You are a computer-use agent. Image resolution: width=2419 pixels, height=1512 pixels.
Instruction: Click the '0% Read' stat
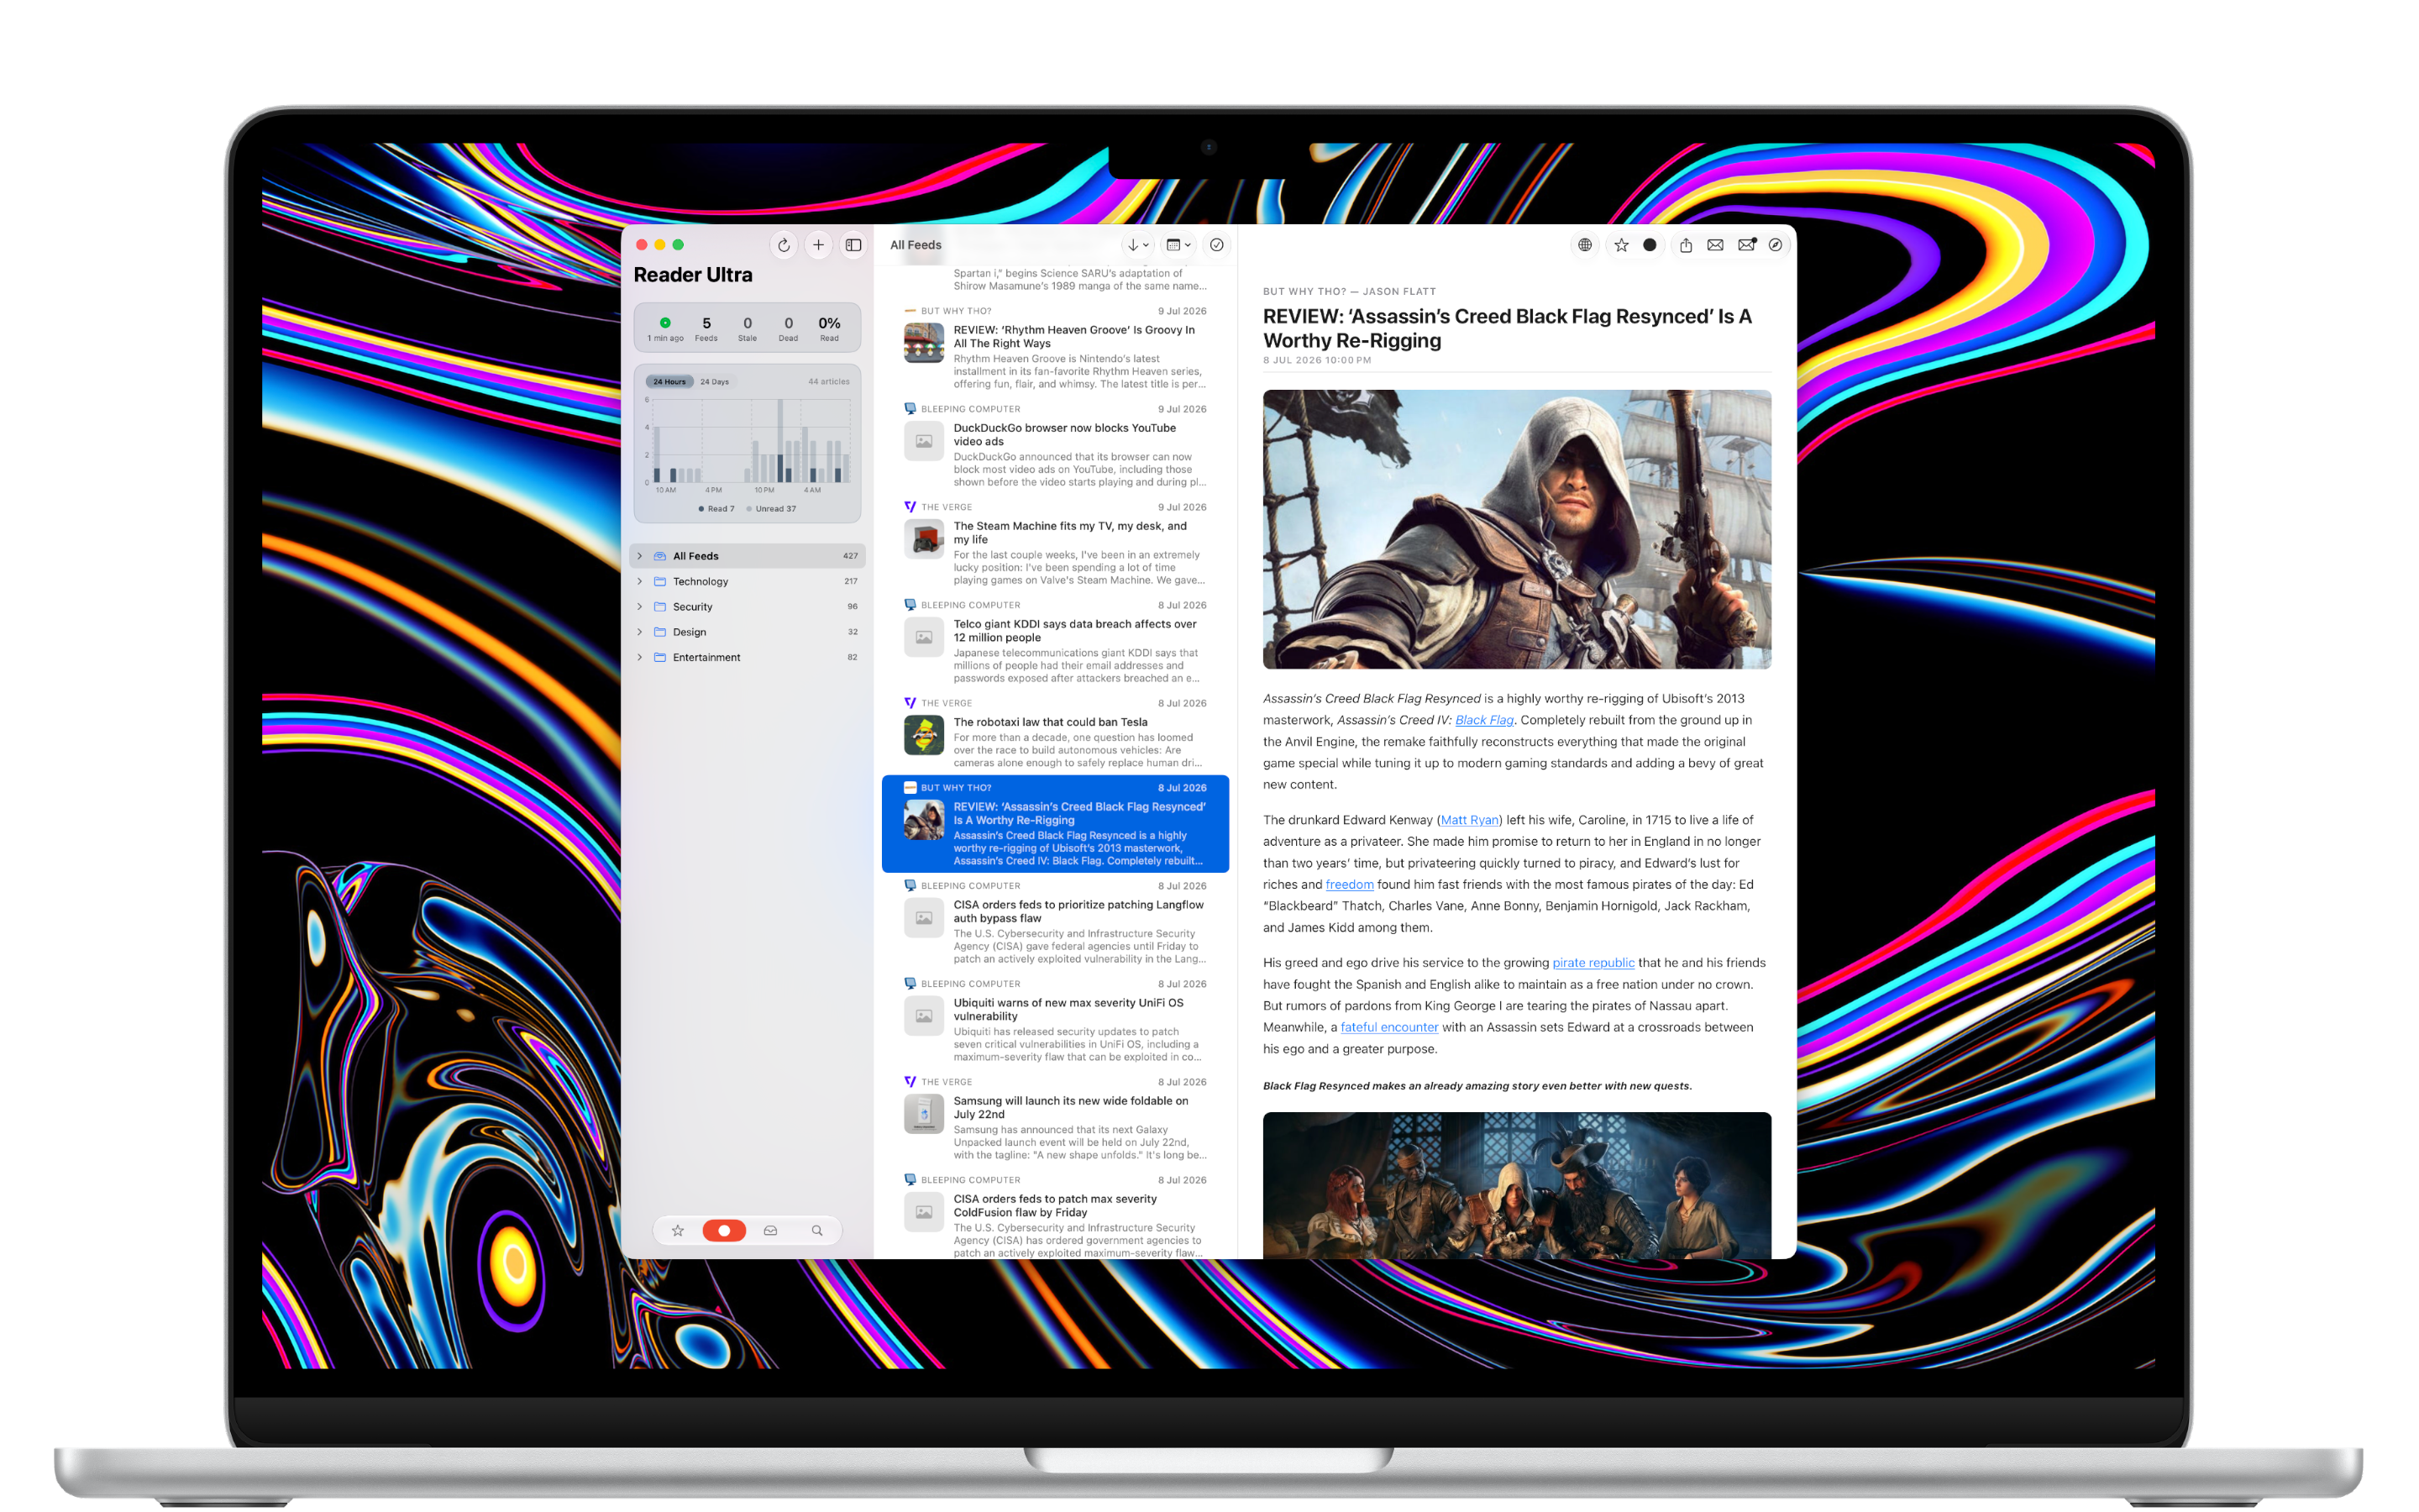click(x=830, y=328)
